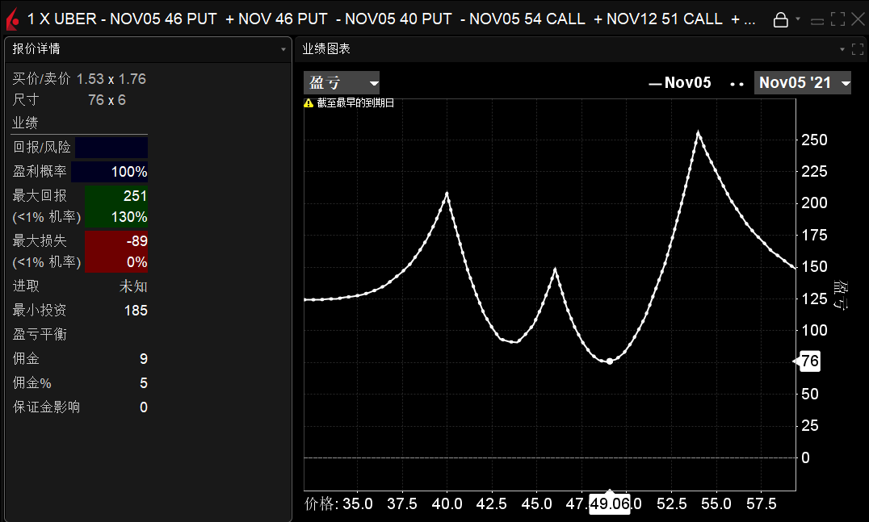Open the Nov05 '21 date dropdown
The width and height of the screenshot is (869, 522).
[x=803, y=83]
